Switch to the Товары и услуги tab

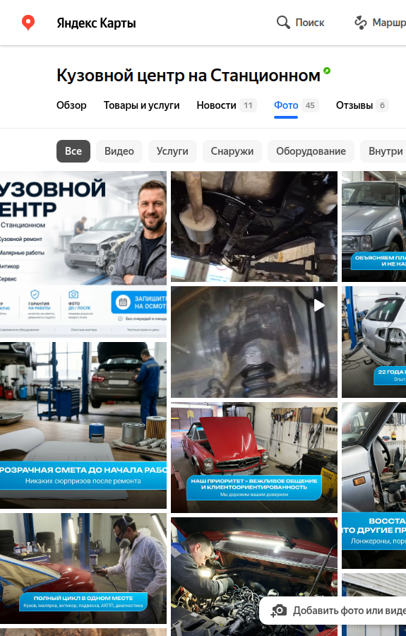click(141, 105)
